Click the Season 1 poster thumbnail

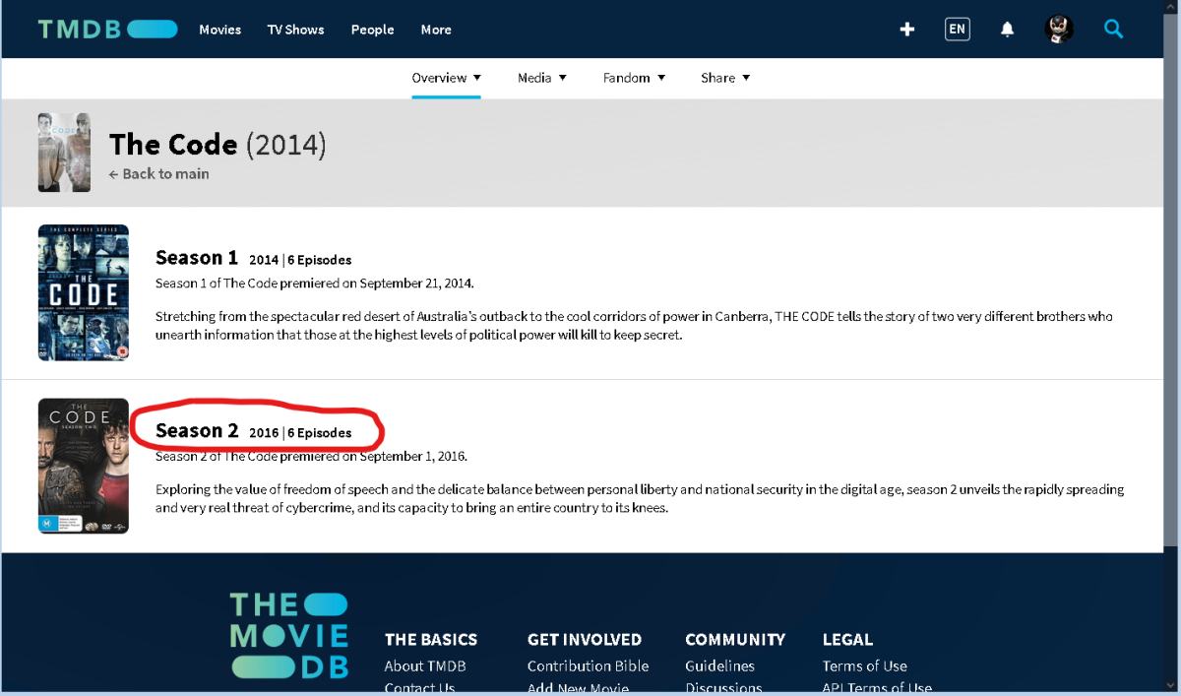[84, 292]
